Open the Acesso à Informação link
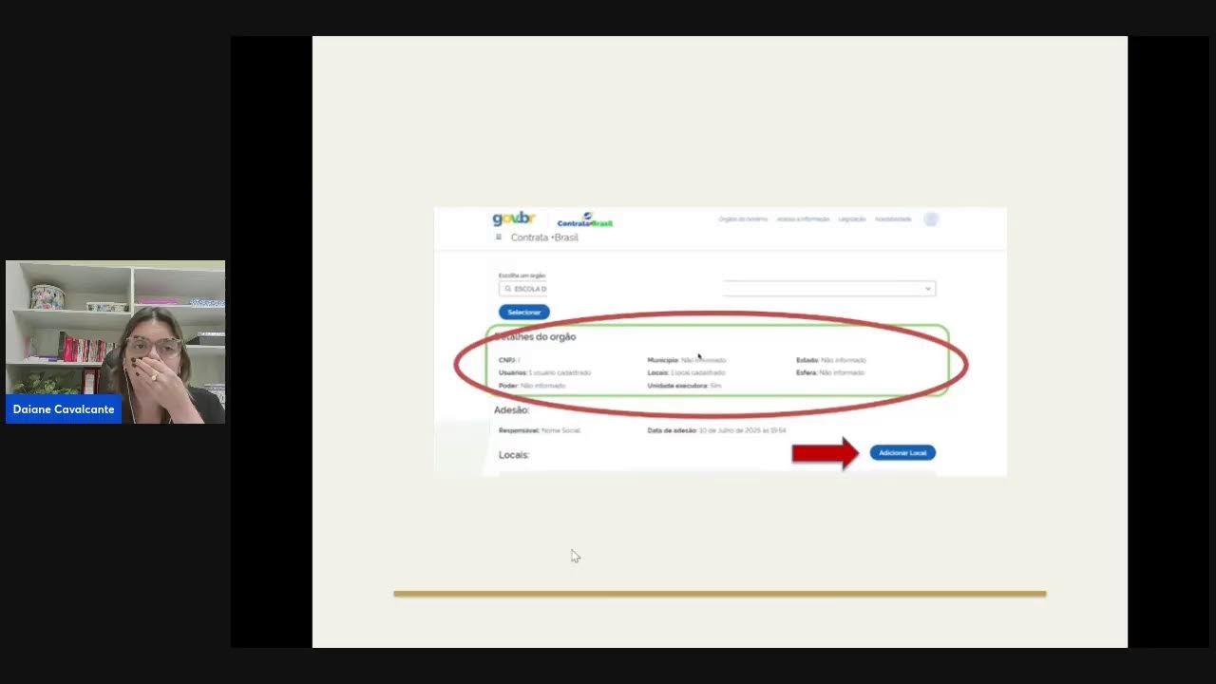The image size is (1216, 684). [803, 219]
